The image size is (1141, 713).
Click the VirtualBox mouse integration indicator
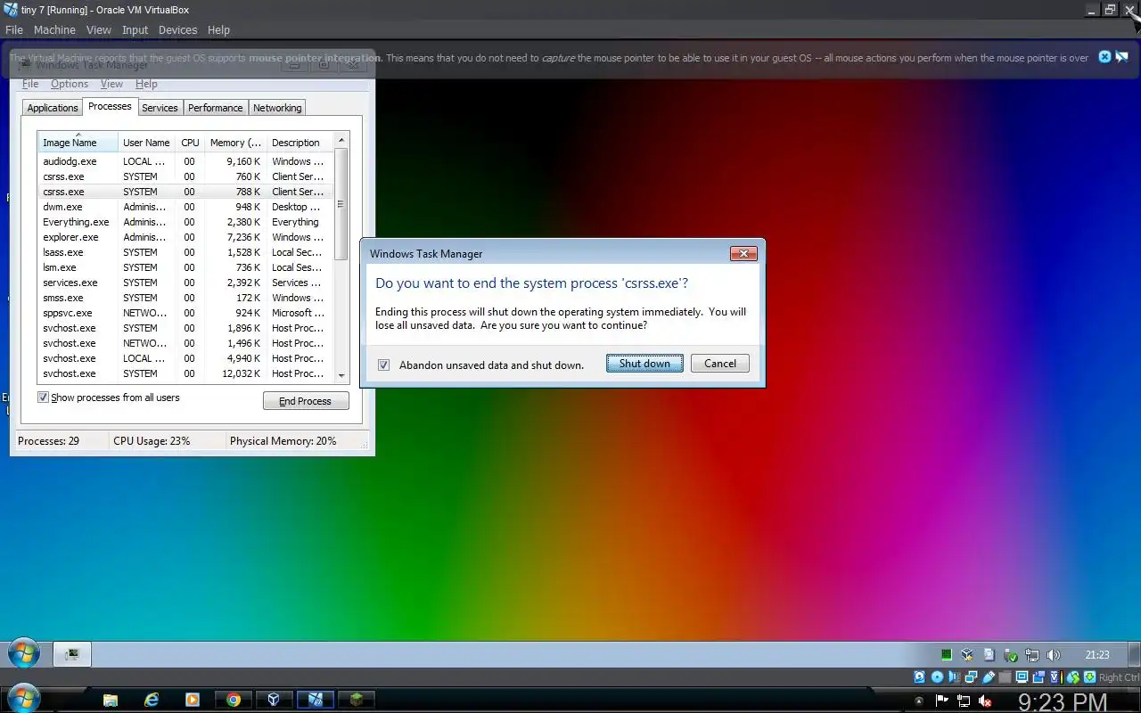[x=1073, y=677]
